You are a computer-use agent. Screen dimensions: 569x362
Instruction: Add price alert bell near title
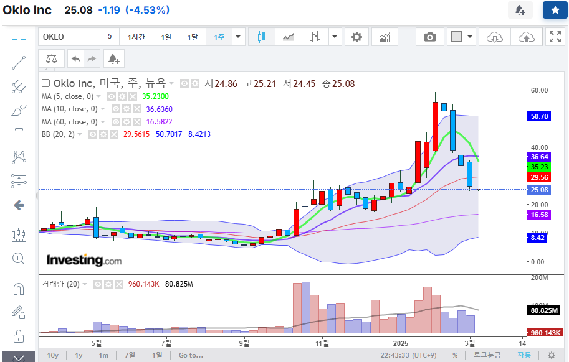pos(520,10)
